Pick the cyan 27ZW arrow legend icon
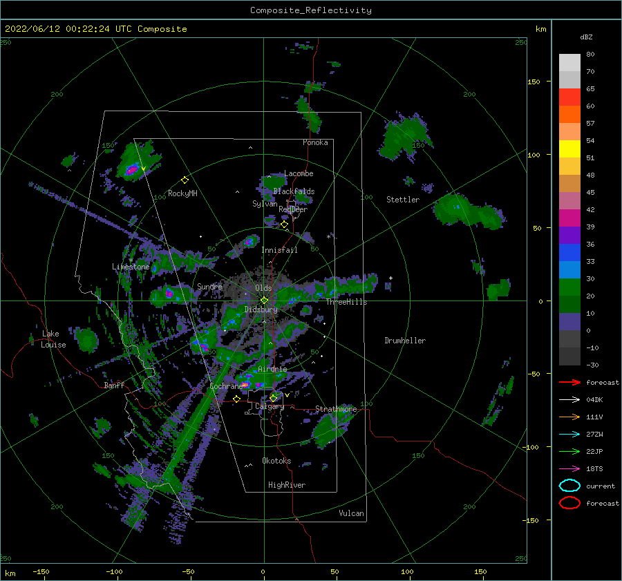The height and width of the screenshot is (581, 622). 569,435
